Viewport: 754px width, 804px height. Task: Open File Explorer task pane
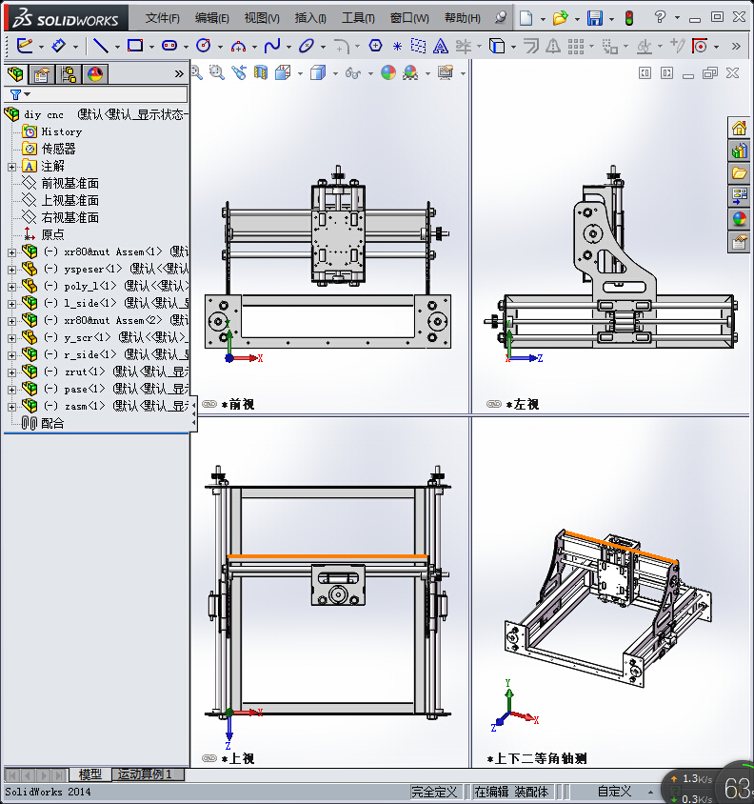(x=739, y=173)
